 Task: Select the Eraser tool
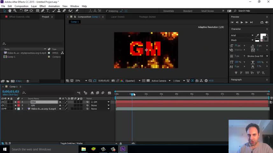point(64,11)
